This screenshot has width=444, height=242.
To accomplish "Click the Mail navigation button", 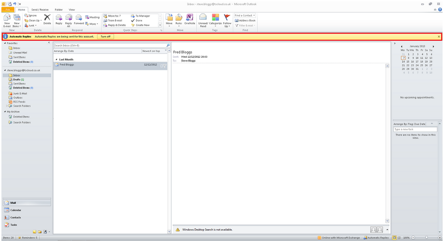I will pos(27,203).
